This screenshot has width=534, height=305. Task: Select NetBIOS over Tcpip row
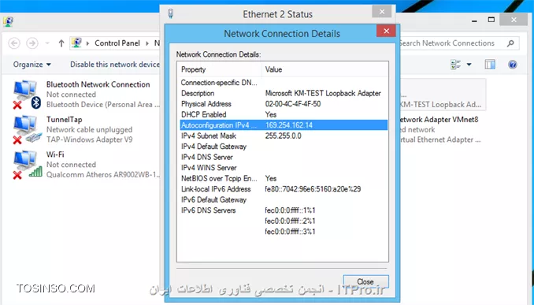click(x=284, y=179)
